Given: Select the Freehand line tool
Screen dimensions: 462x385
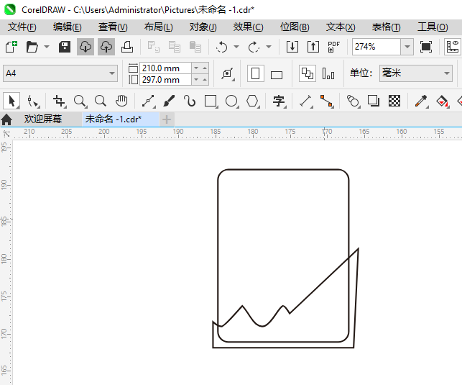Looking at the screenshot, I should pyautogui.click(x=148, y=101).
